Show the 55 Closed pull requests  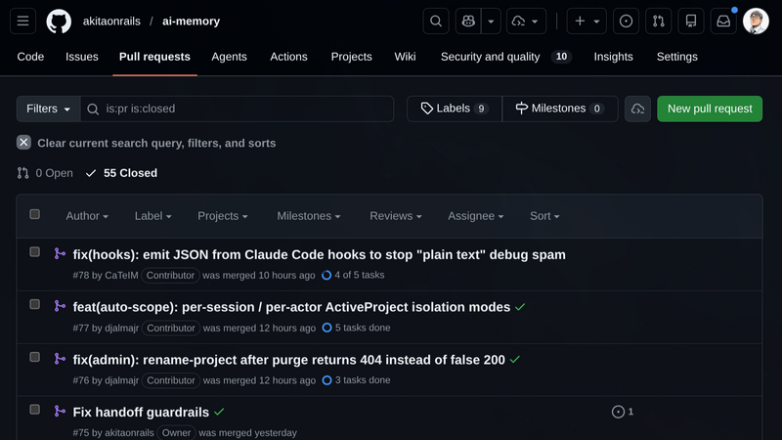coord(121,173)
